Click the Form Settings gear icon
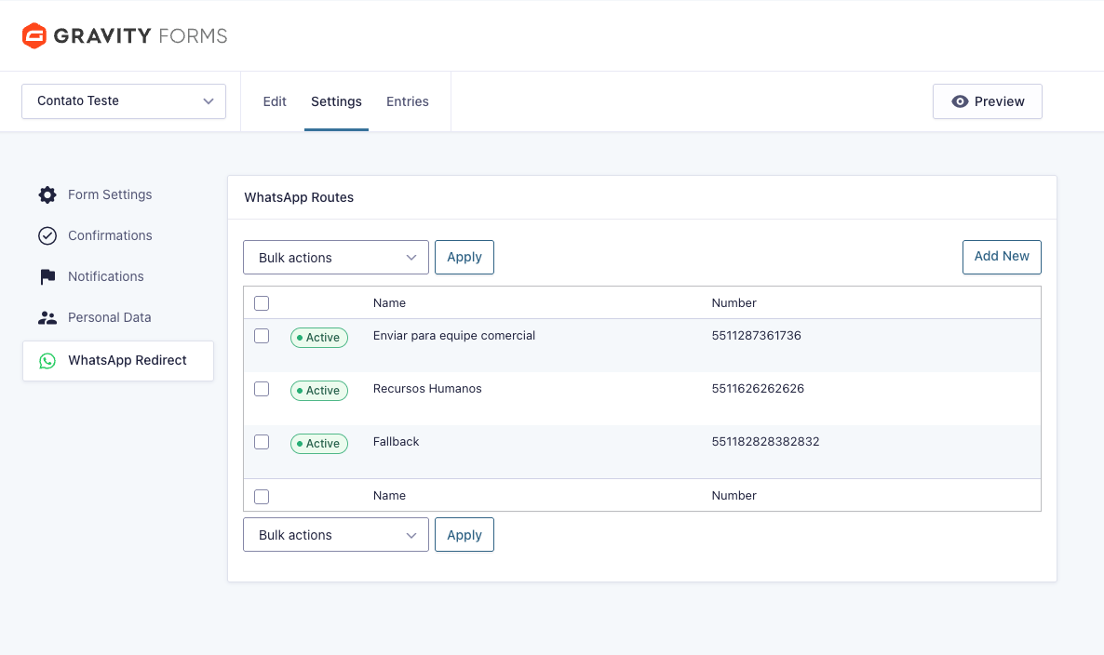 (47, 194)
